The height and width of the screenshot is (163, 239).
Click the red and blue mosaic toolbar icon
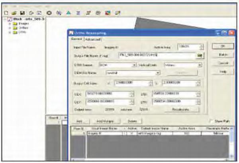pyautogui.click(x=108, y=13)
